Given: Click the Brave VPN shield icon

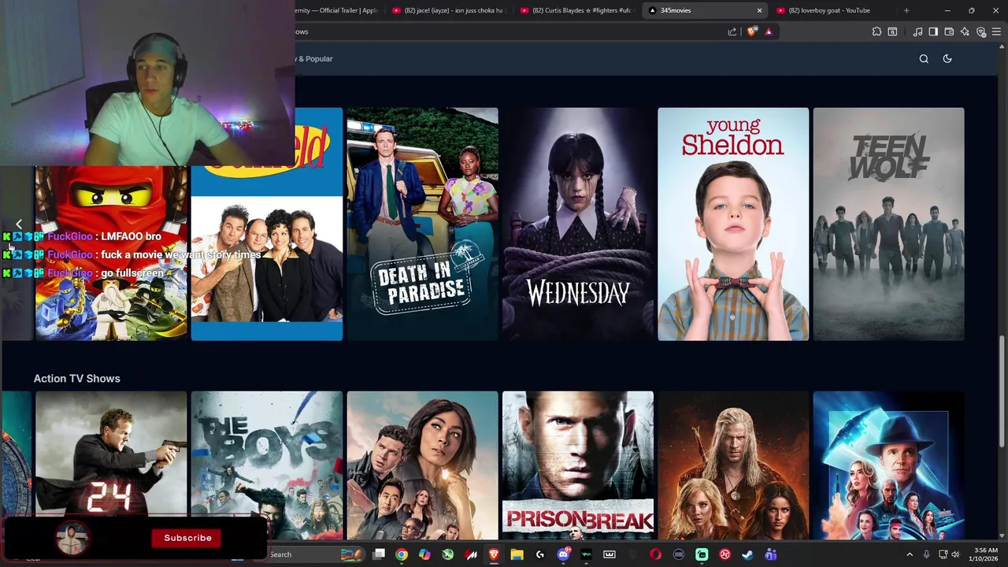Looking at the screenshot, I should click(x=981, y=31).
